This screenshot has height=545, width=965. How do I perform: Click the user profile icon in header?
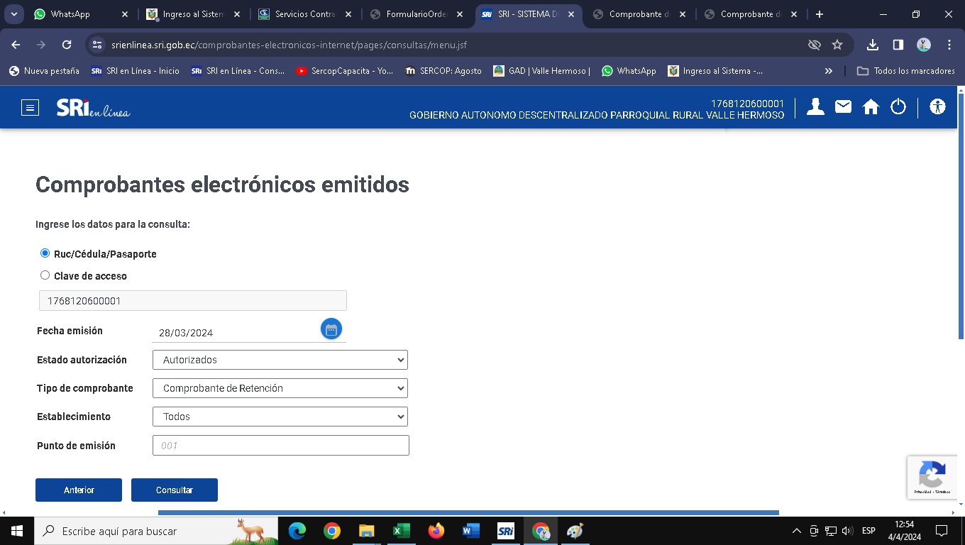click(815, 107)
